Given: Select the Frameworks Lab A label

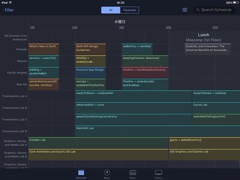Looking at the screenshot, I should click(x=15, y=96).
